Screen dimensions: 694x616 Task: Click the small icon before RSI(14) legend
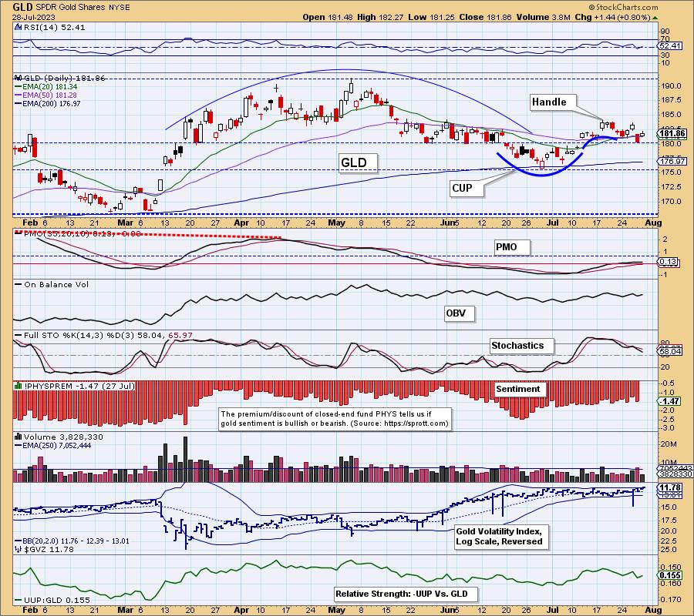click(18, 27)
